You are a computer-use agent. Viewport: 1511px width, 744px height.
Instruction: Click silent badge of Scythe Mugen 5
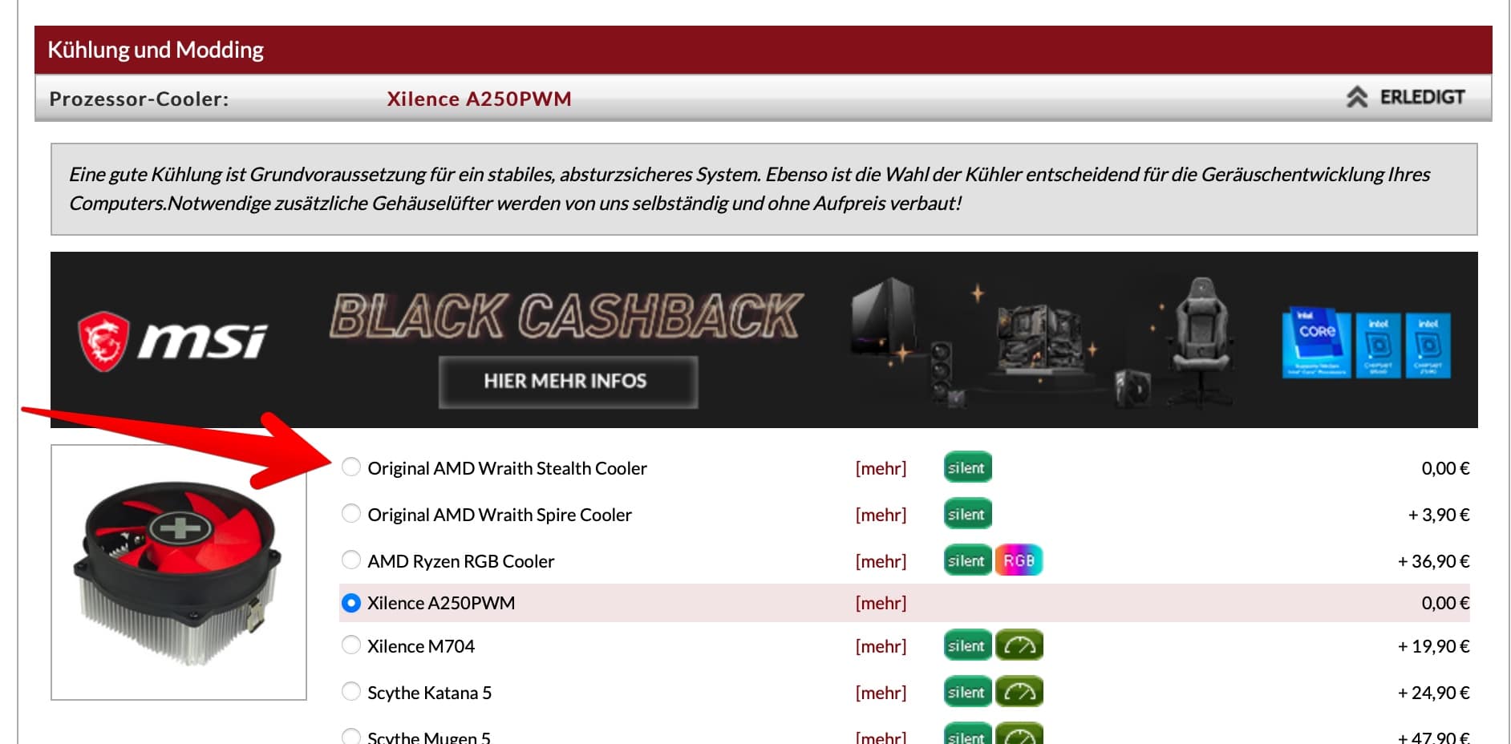(967, 734)
